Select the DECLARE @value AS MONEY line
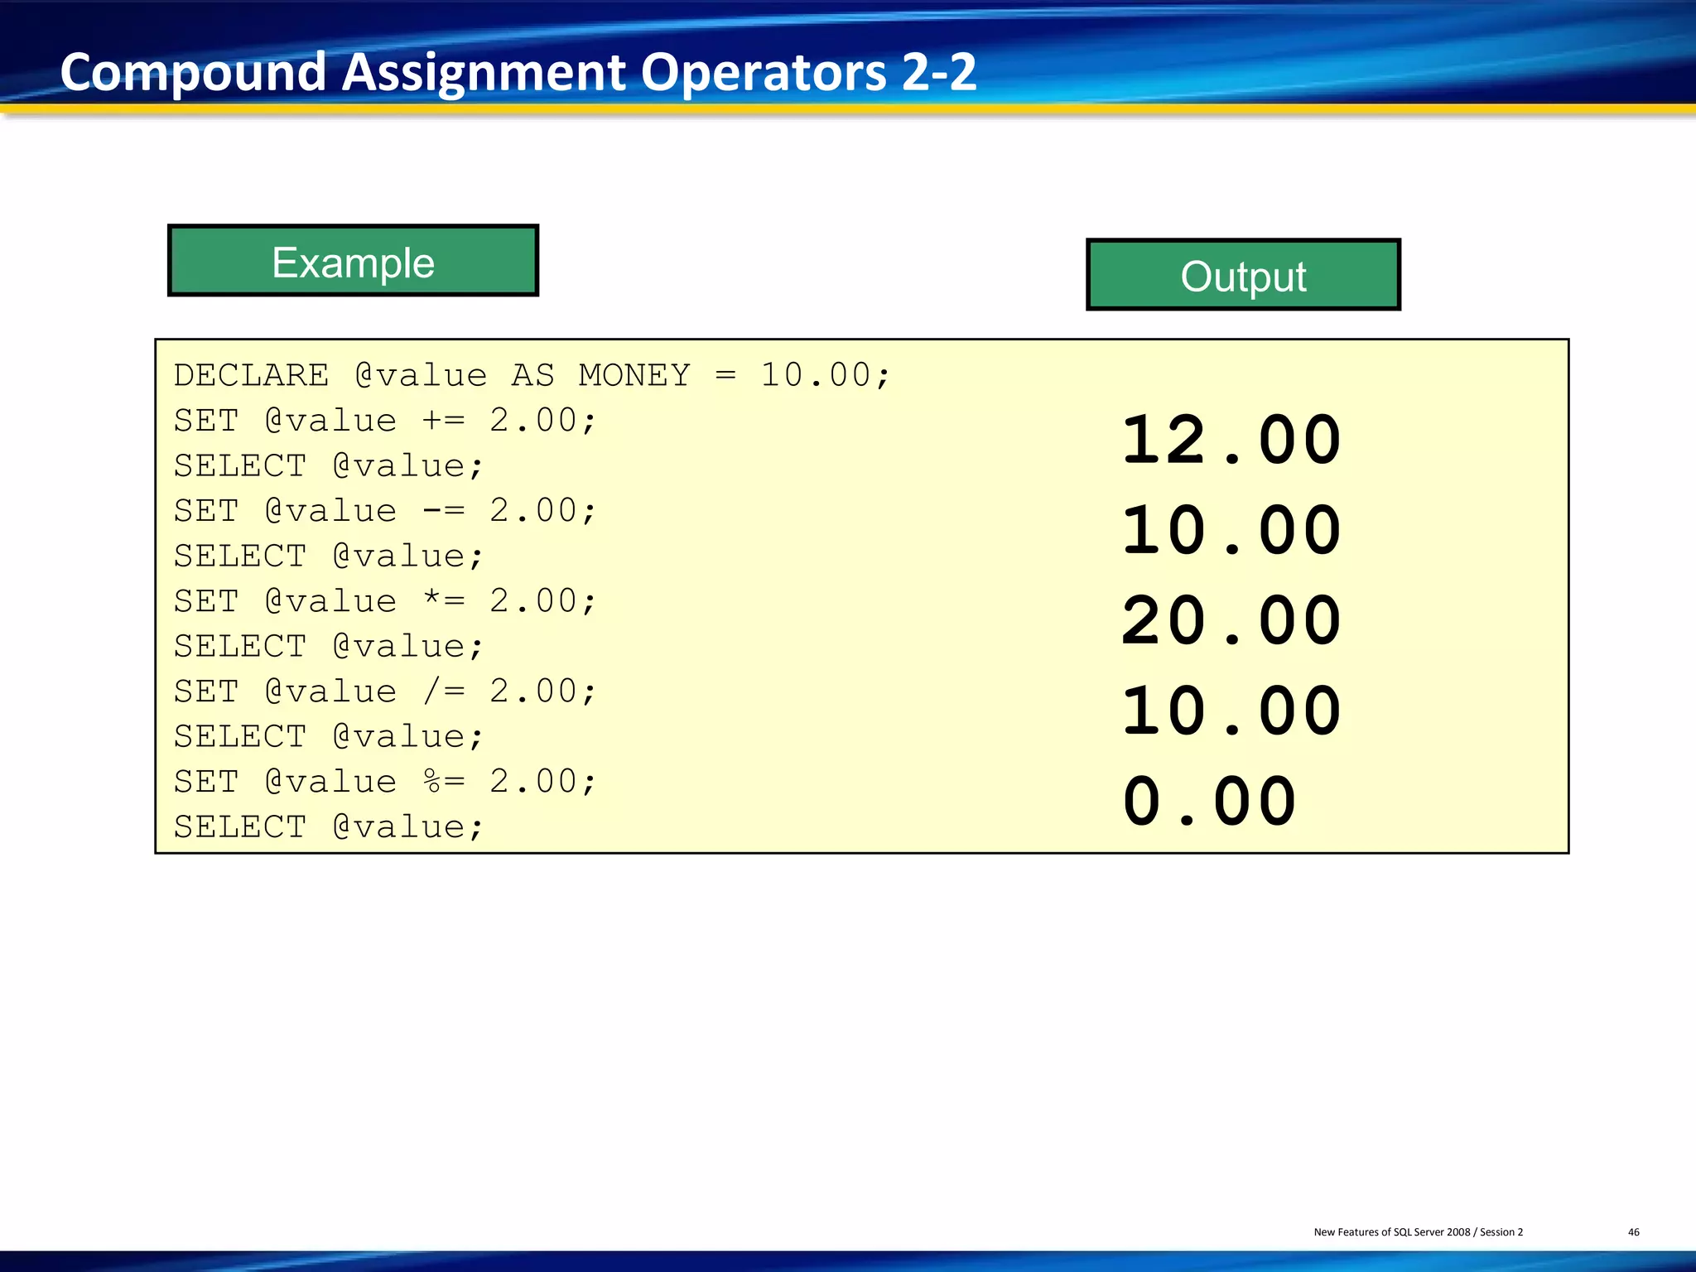 (x=532, y=375)
